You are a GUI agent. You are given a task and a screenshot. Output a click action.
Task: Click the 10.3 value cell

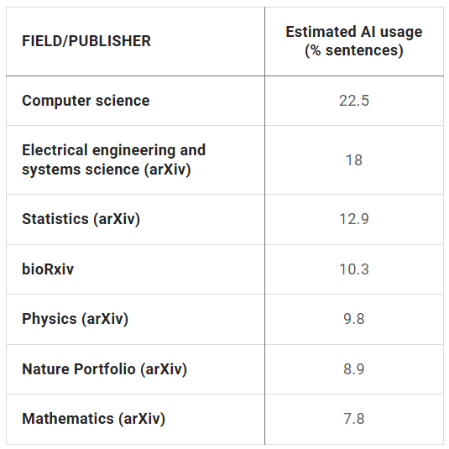coord(354,269)
